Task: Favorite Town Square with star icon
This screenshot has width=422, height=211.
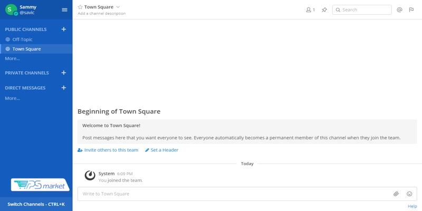Action: [80, 7]
